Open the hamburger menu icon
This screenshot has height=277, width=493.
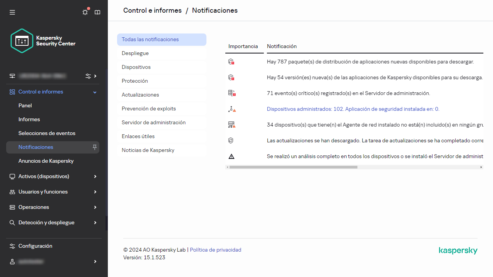click(x=12, y=12)
